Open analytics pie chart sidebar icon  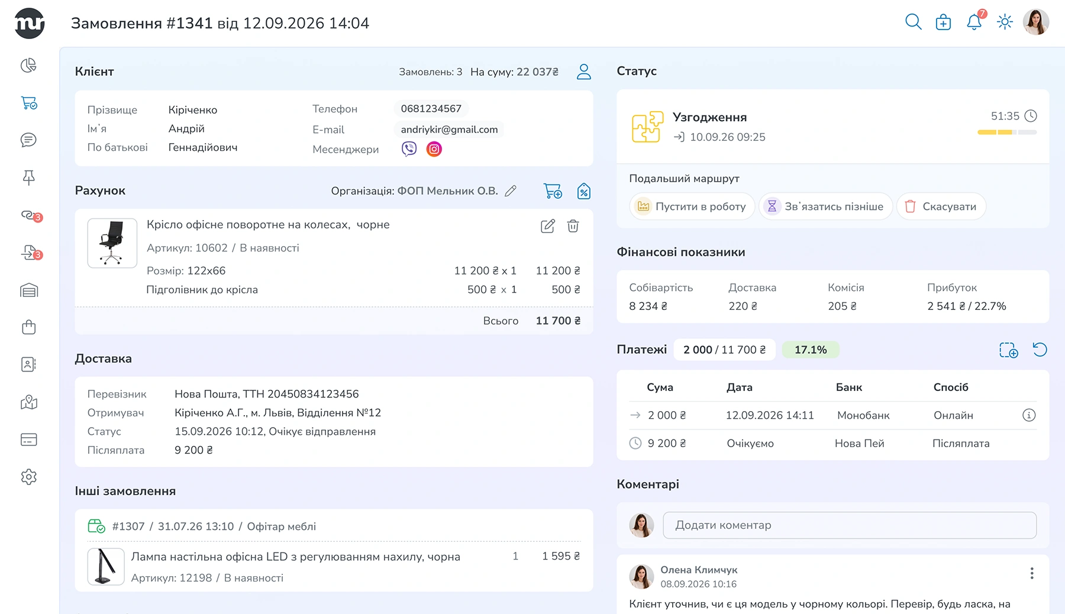point(28,65)
